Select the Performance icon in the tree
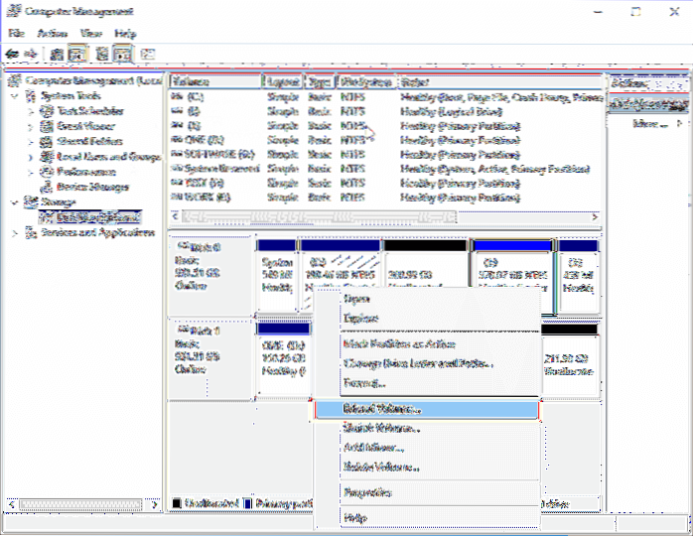The image size is (693, 536). [x=46, y=171]
